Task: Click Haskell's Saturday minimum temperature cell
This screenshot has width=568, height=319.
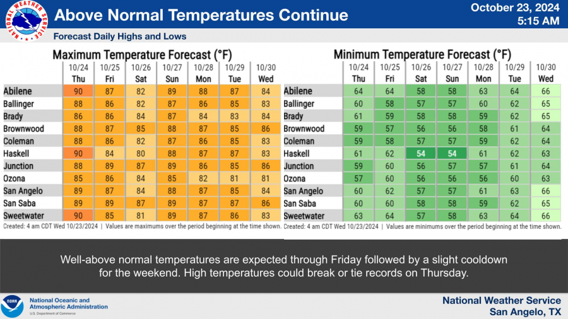Action: (x=421, y=153)
